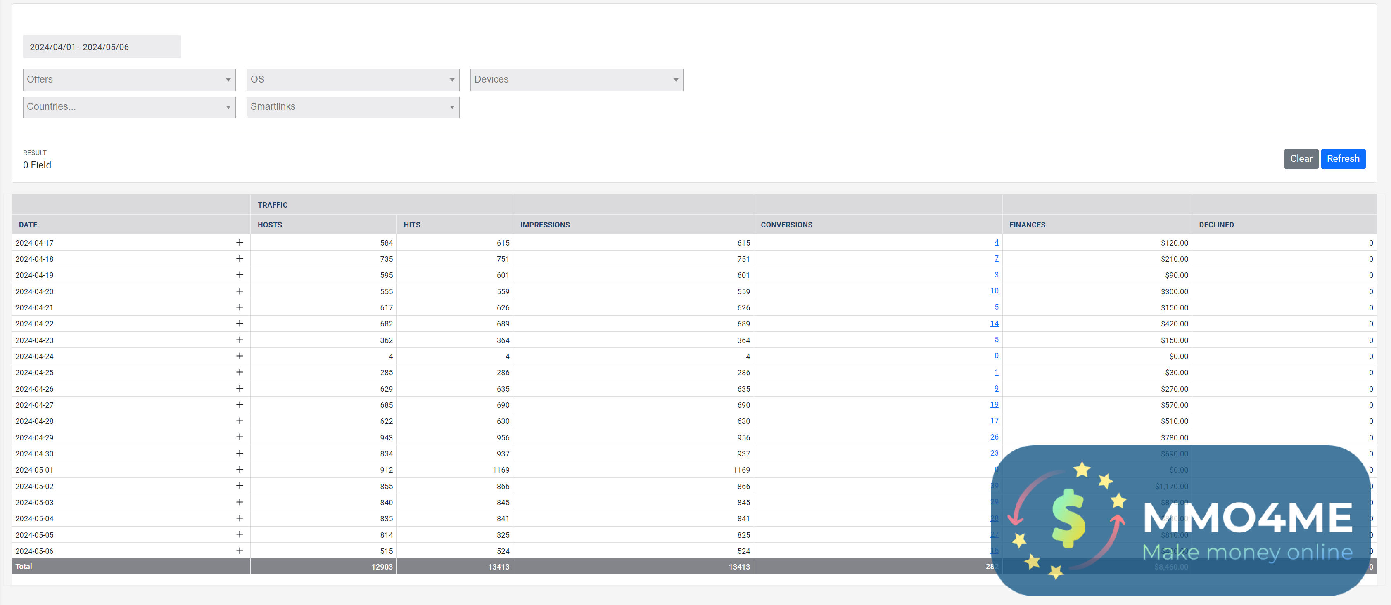This screenshot has height=605, width=1391.
Task: Open conversions link 26 for 2024-04-29
Action: tap(994, 437)
